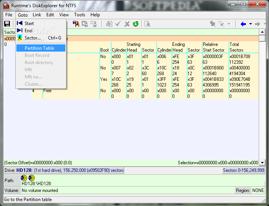Click the Region NONE value

258,190
